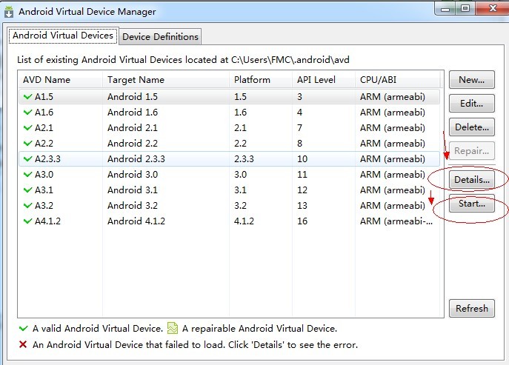Click the red X failed-device legend icon
The width and height of the screenshot is (509, 365).
(23, 344)
